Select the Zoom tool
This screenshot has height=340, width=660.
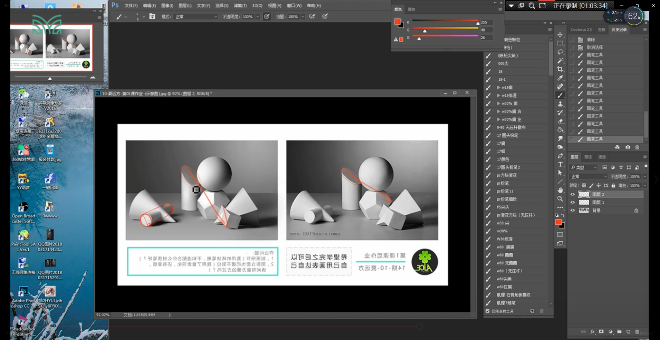pos(560,199)
